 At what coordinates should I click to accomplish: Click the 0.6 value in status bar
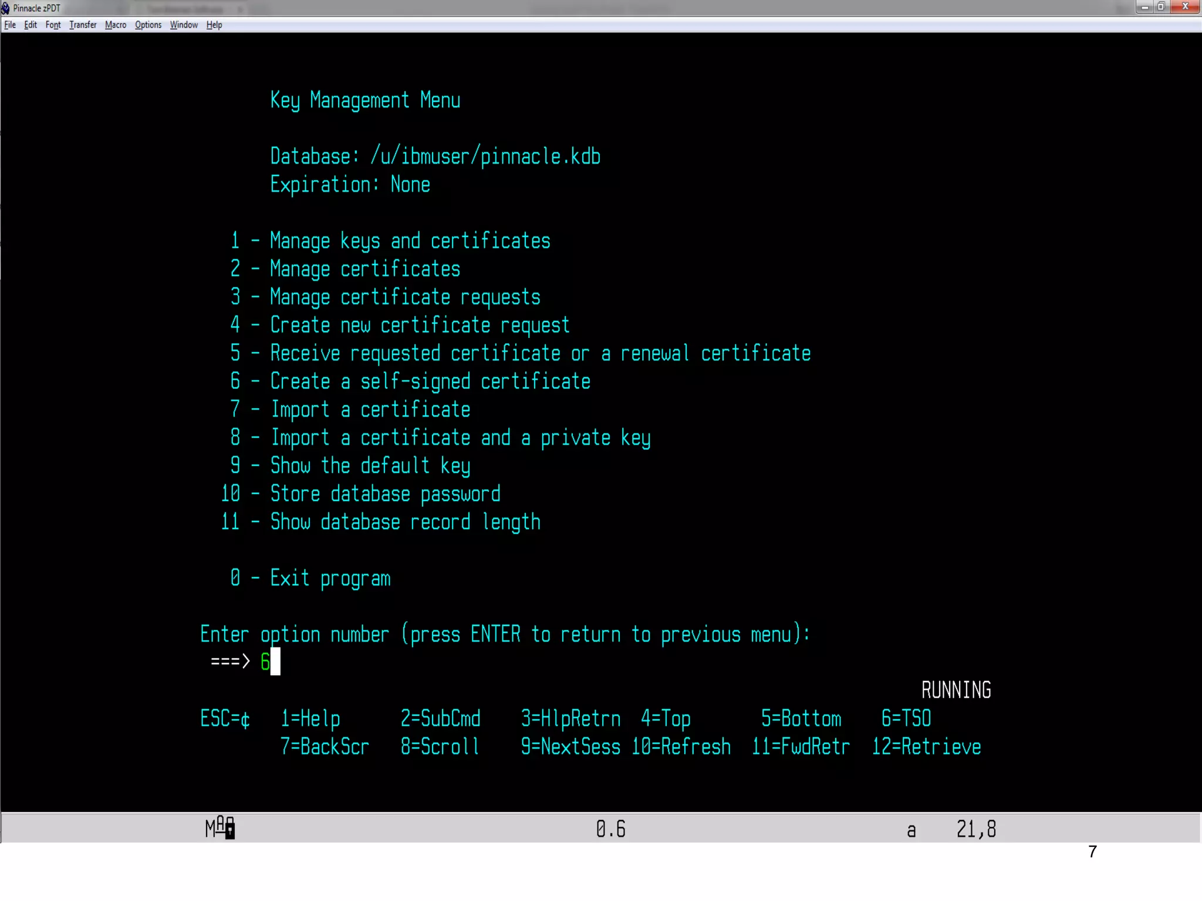pos(610,829)
